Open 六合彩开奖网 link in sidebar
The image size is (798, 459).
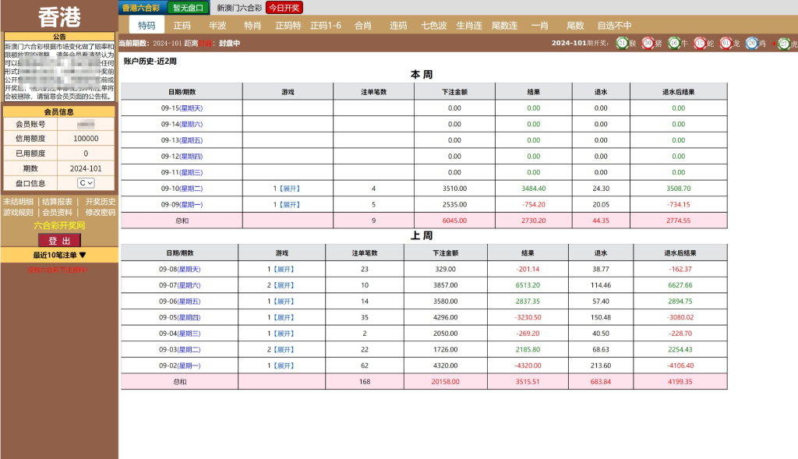[x=59, y=225]
